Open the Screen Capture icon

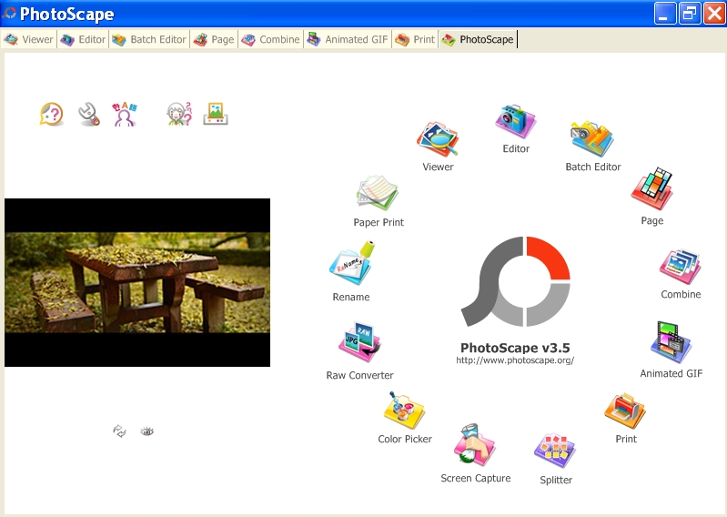point(475,445)
